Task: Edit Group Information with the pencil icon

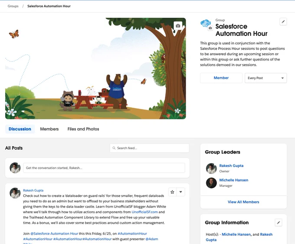Action: 279,223
